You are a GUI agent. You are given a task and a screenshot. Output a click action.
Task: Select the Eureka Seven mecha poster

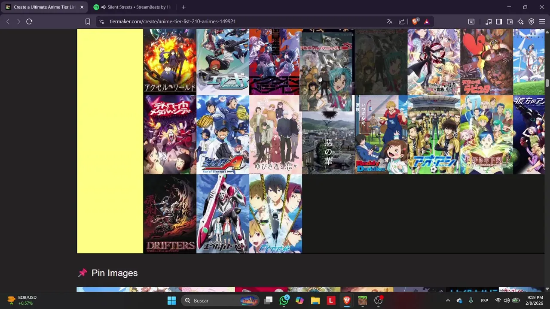(223, 214)
